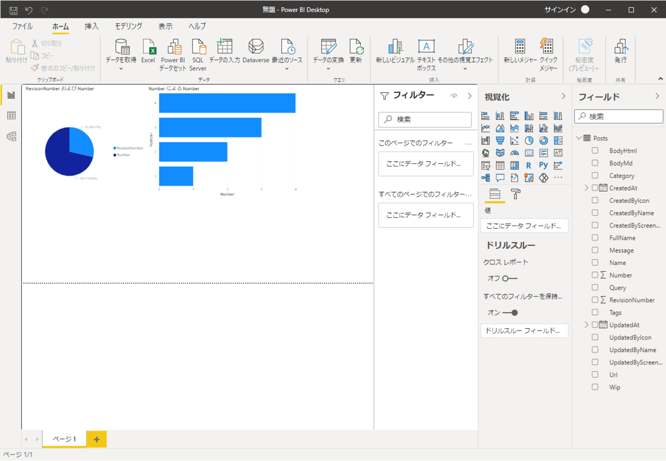Expand the UpdatedAt date hierarchy
Viewport: 666px width, 461px height.
tap(586, 325)
